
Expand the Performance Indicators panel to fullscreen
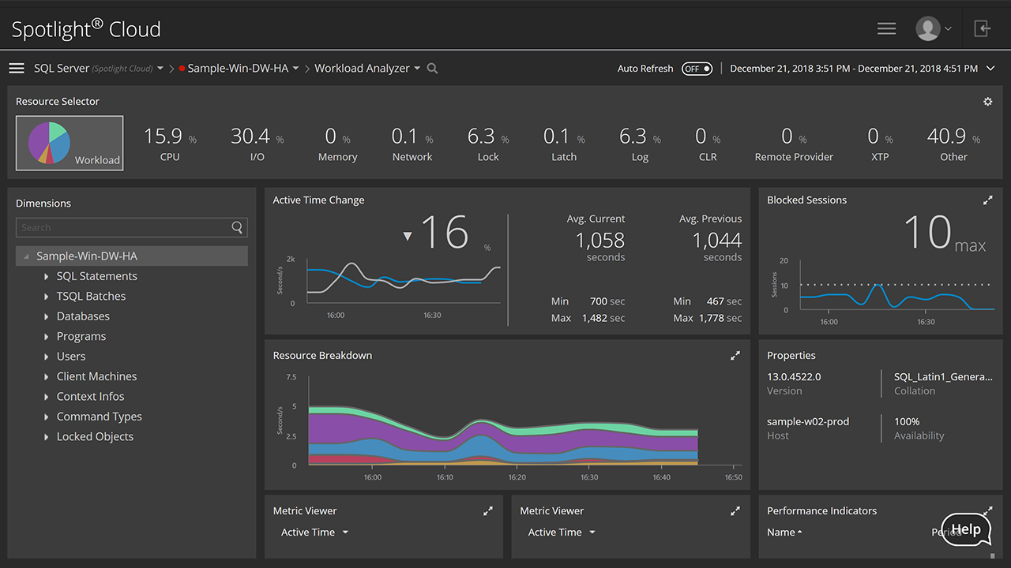click(988, 510)
